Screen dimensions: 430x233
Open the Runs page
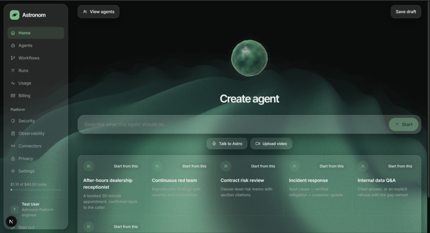[36, 70]
